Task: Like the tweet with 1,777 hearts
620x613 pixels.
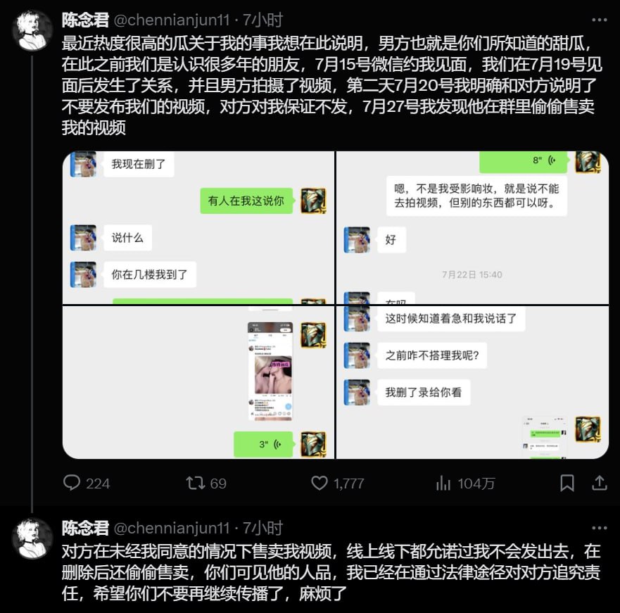Action: click(x=319, y=483)
